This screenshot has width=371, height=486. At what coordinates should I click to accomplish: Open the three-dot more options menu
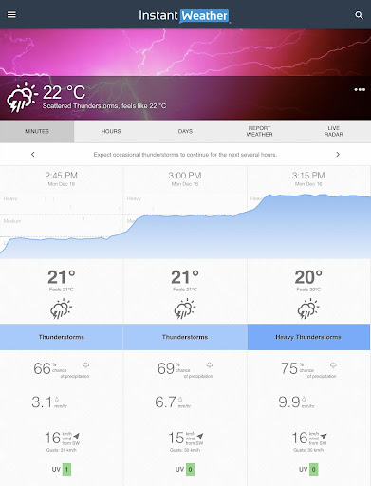[360, 90]
